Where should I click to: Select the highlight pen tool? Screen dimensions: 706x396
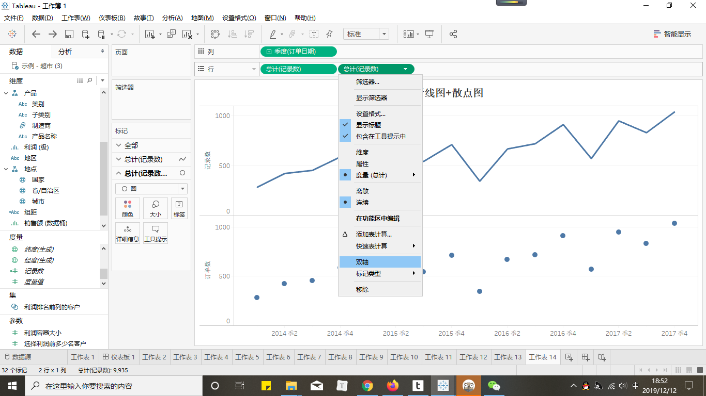[x=273, y=34]
